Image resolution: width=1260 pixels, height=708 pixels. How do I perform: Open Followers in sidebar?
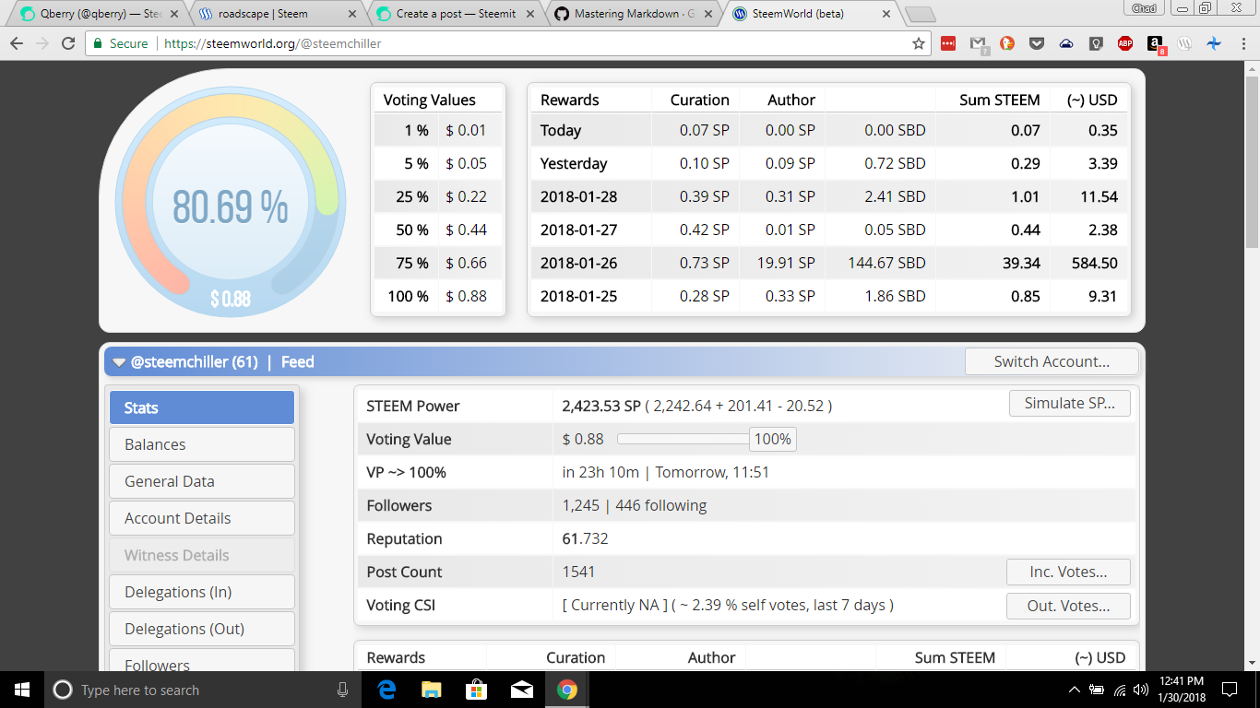point(202,660)
